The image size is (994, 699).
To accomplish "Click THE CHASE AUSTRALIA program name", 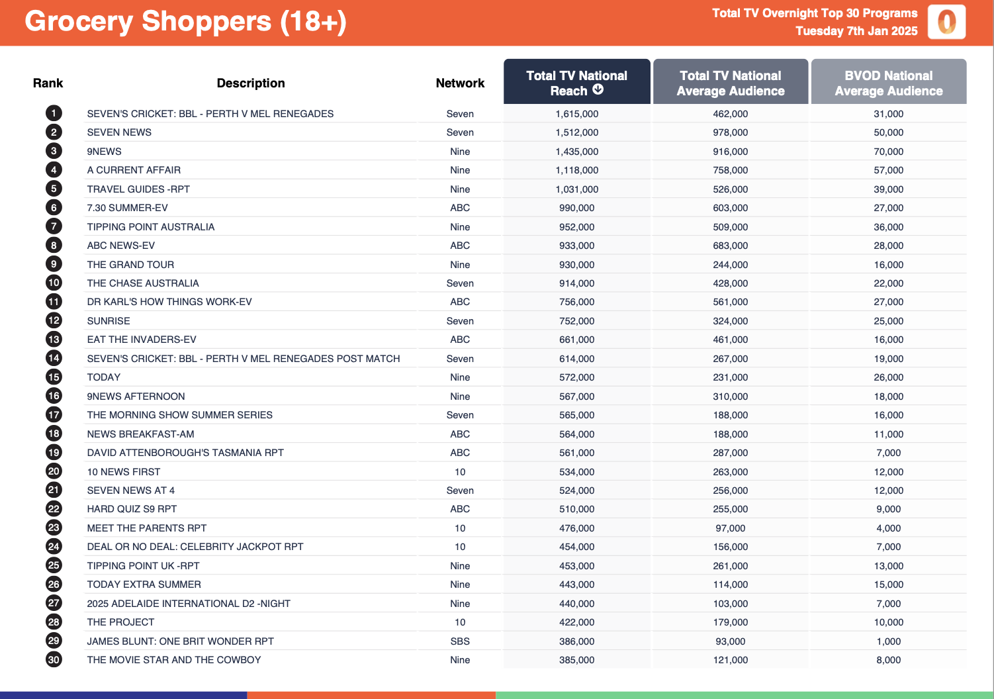I will (x=143, y=283).
